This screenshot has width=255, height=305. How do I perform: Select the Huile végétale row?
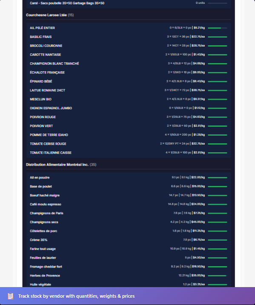click(129, 285)
